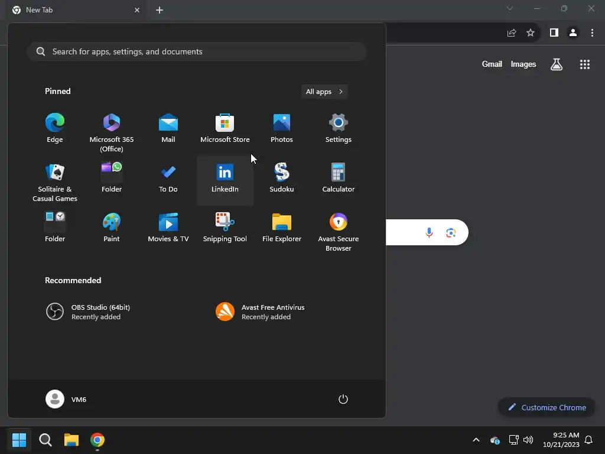Open File Explorer from the taskbar
Screen dimensions: 605x454
(x=71, y=440)
